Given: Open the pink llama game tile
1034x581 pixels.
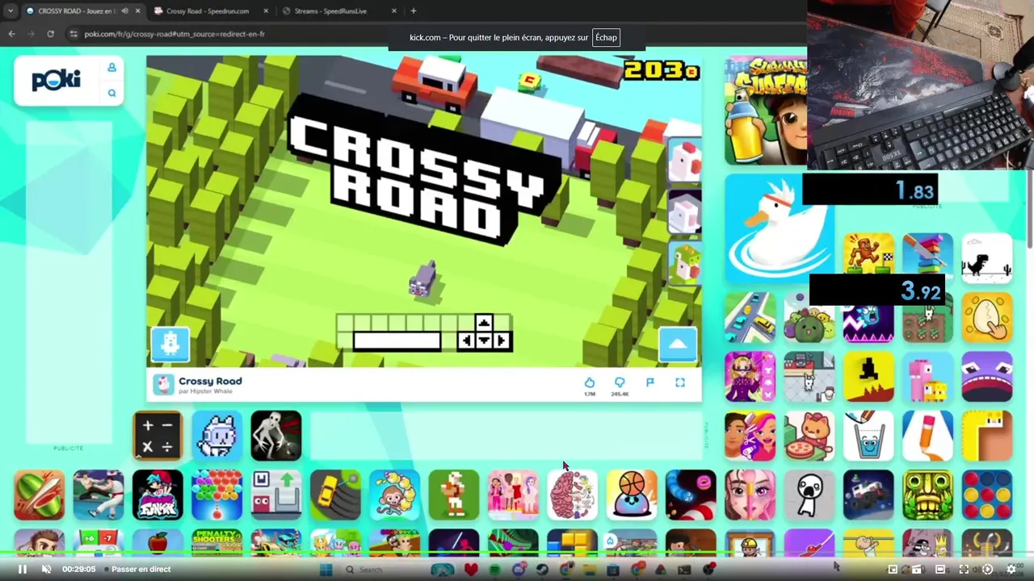Looking at the screenshot, I should pyautogui.click(x=927, y=377).
